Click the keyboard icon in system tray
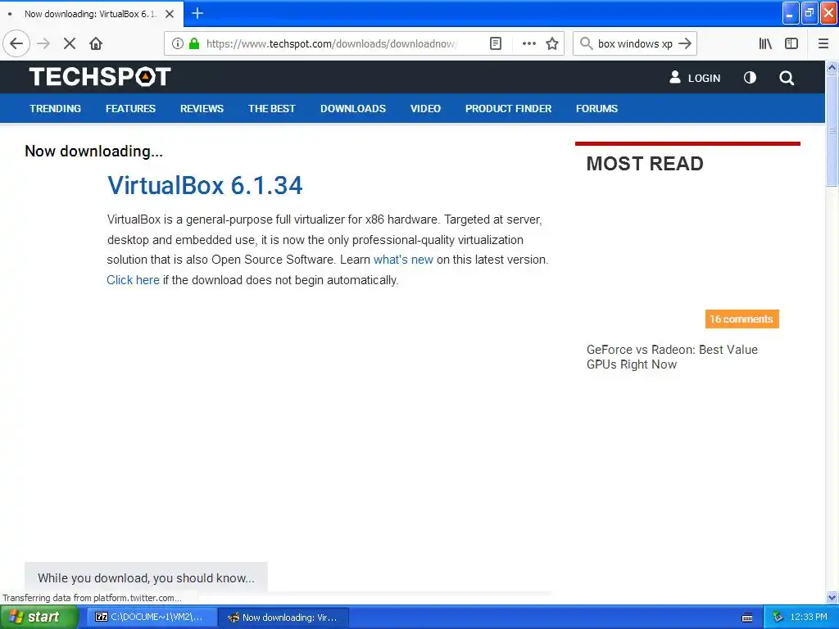The height and width of the screenshot is (629, 839). coord(747,618)
